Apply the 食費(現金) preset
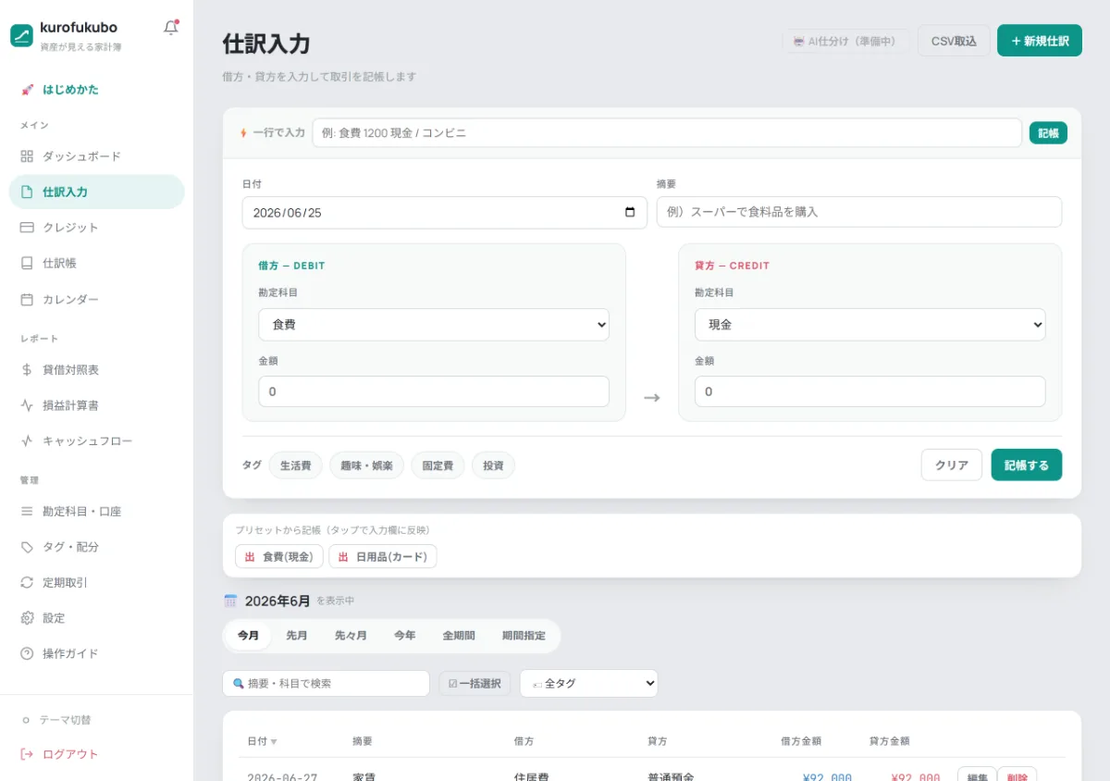The width and height of the screenshot is (1110, 781). (279, 556)
